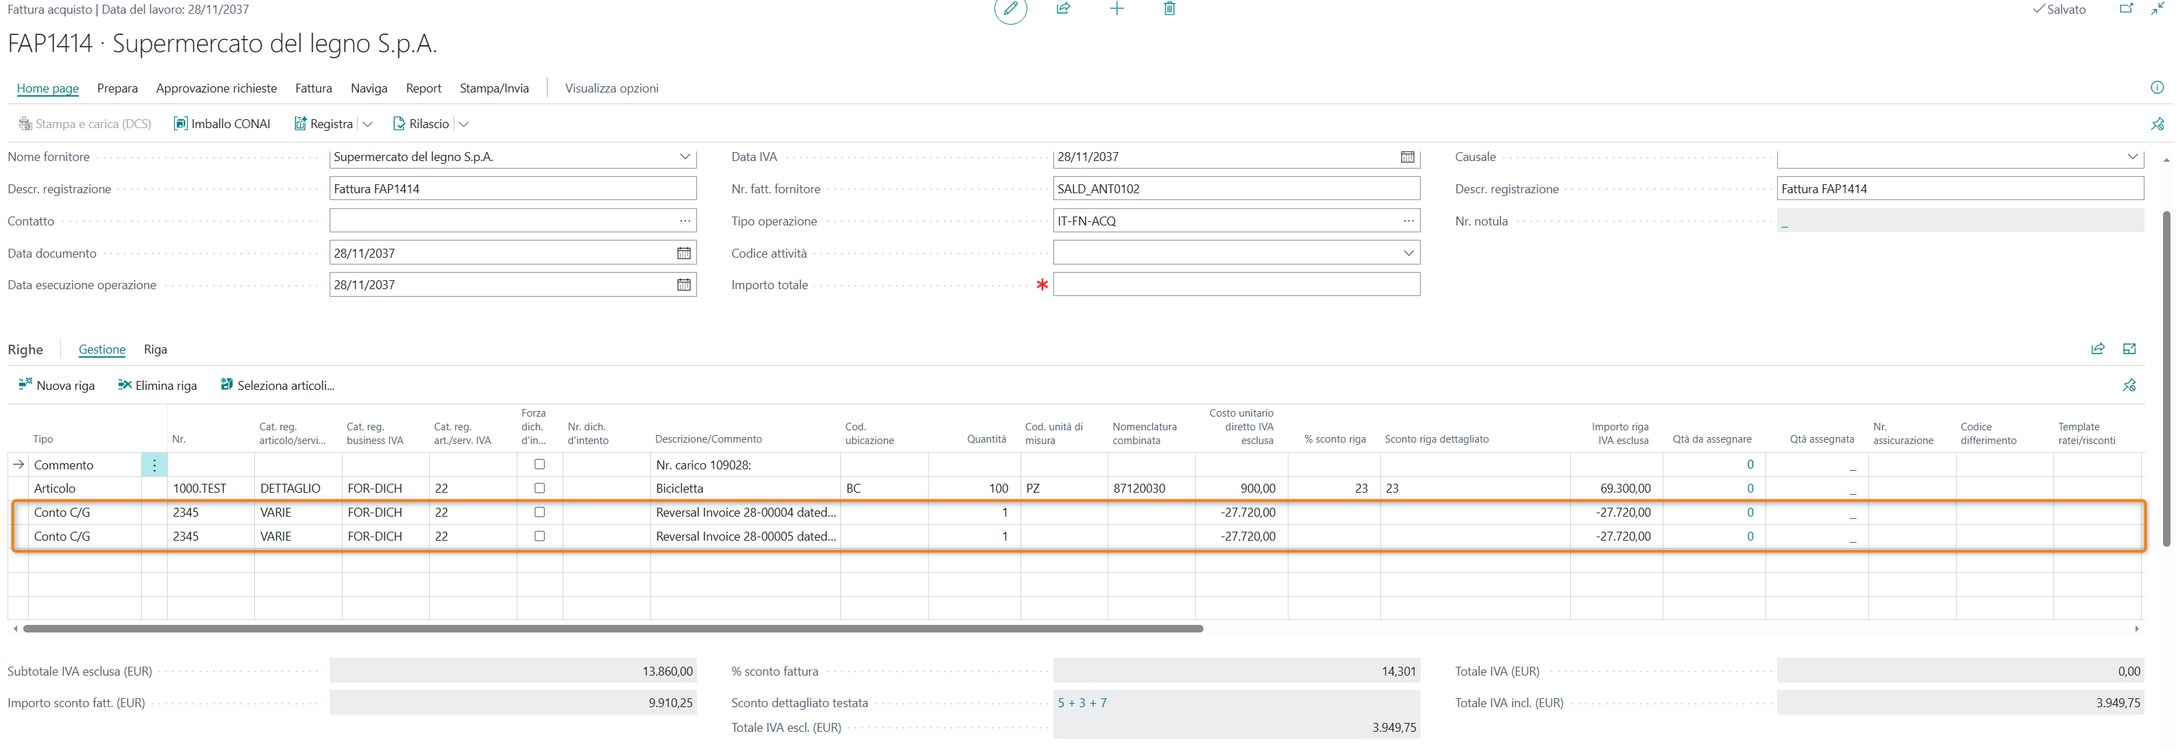Viewport: 2176px width, 751px height.
Task: Switch to the Riga tab
Action: 155,349
